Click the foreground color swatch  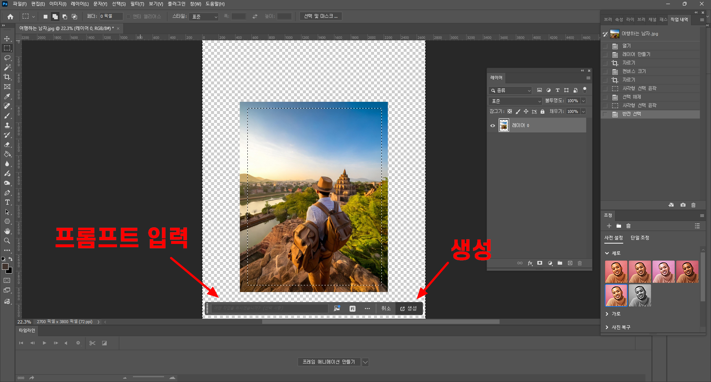tap(5, 267)
